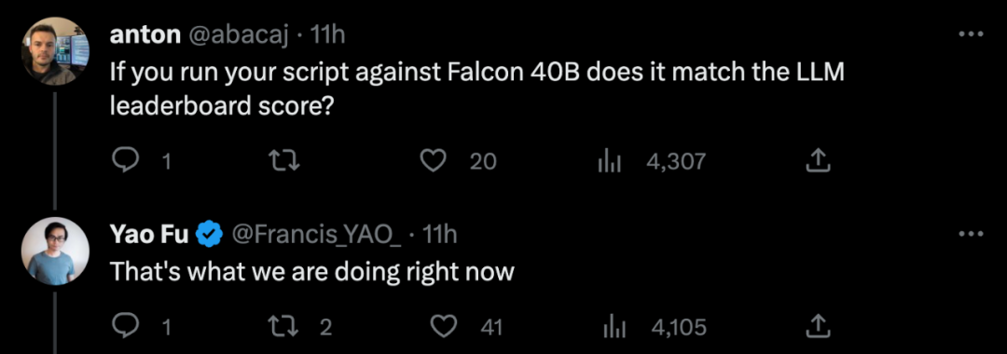Visit the @abacaj handle

pos(238,35)
